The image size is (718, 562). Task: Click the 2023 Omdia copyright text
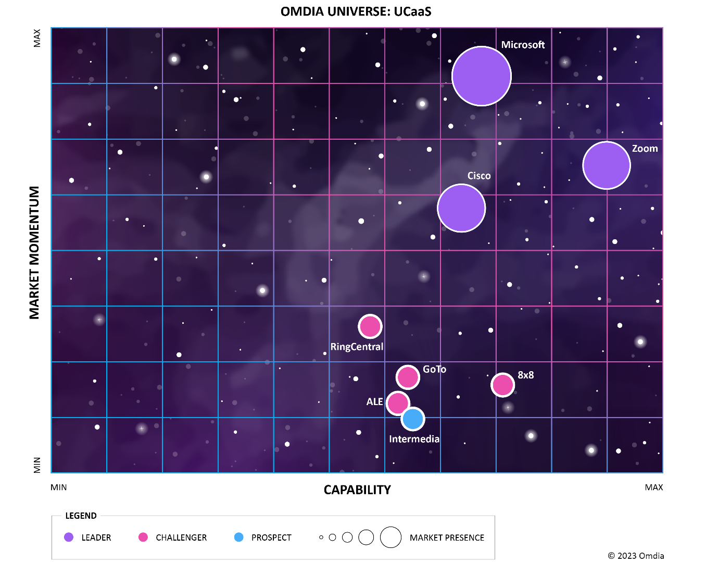(x=636, y=556)
